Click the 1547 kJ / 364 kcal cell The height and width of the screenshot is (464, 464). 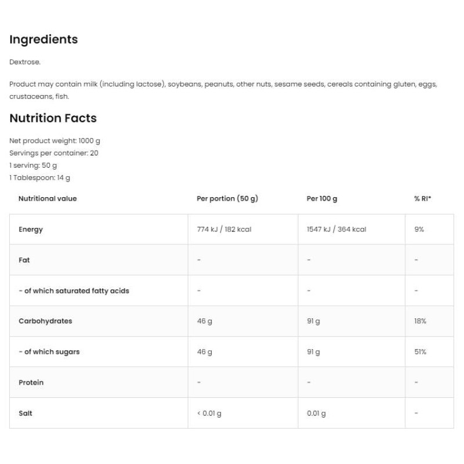point(336,230)
